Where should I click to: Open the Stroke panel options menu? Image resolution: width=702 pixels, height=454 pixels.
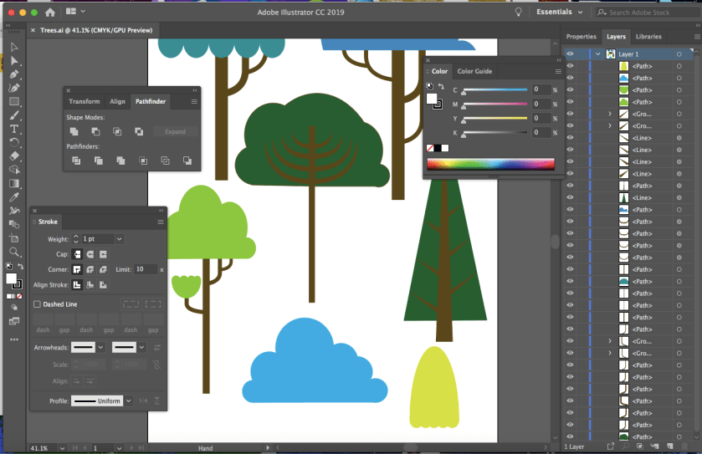pos(161,222)
